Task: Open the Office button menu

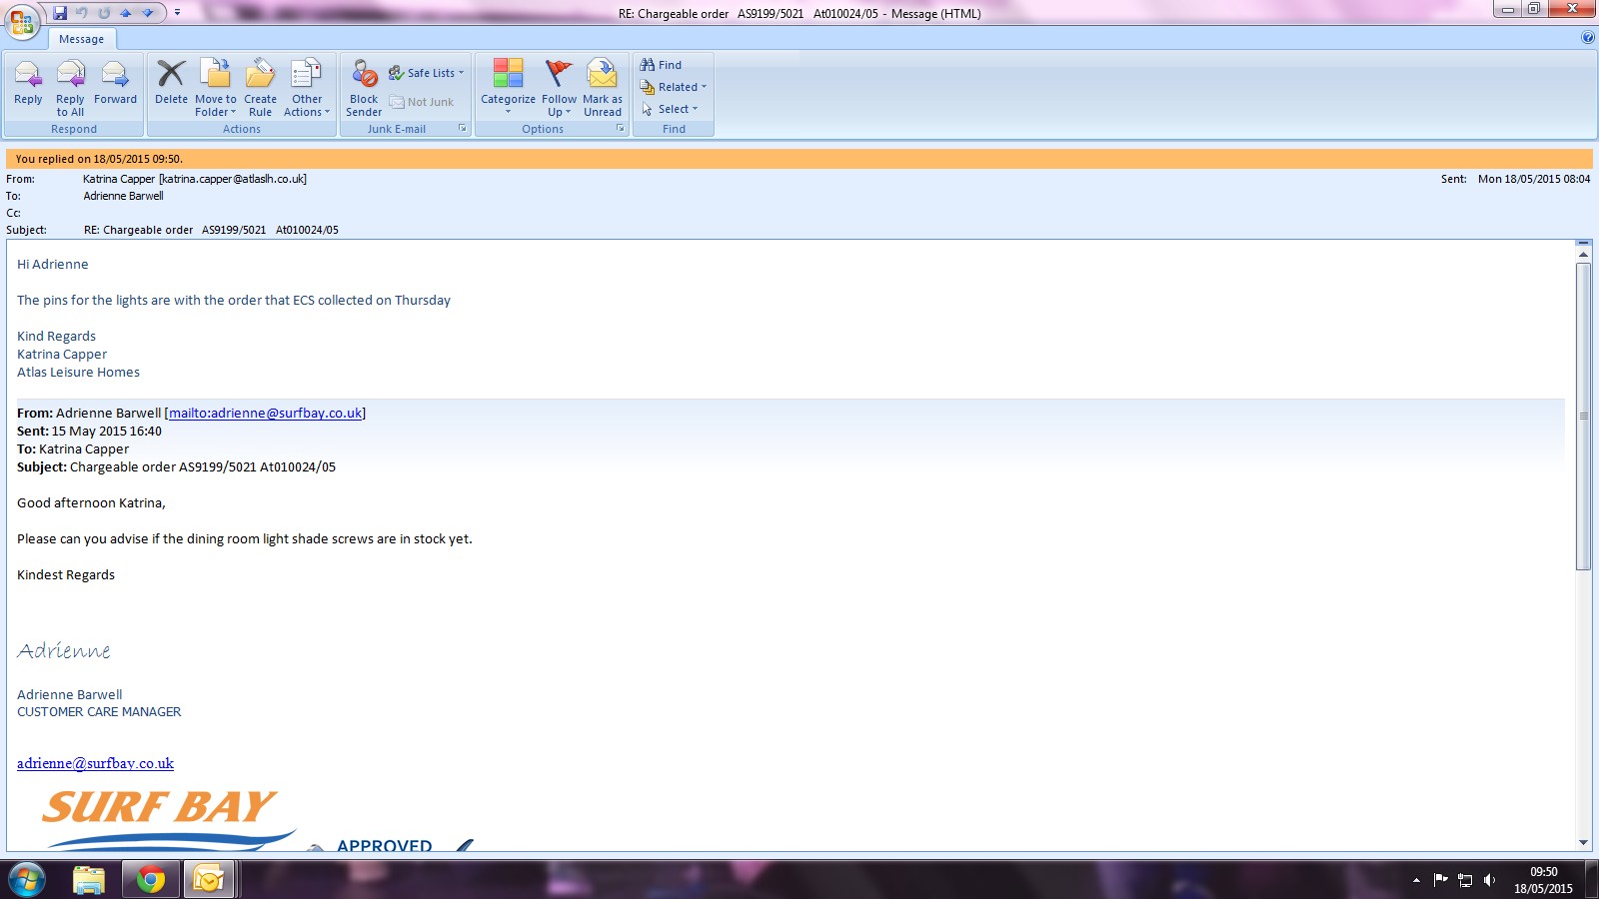Action: (x=22, y=21)
